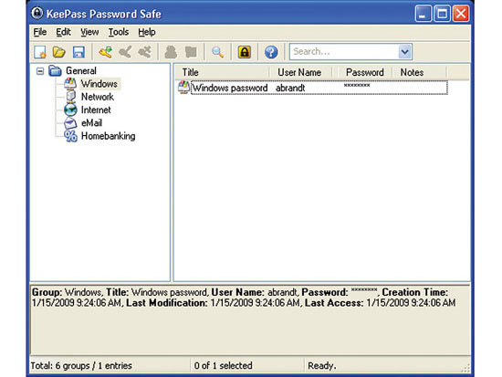Viewport: 502px width, 377px height.
Task: Open help with the blue question icon
Action: (271, 52)
